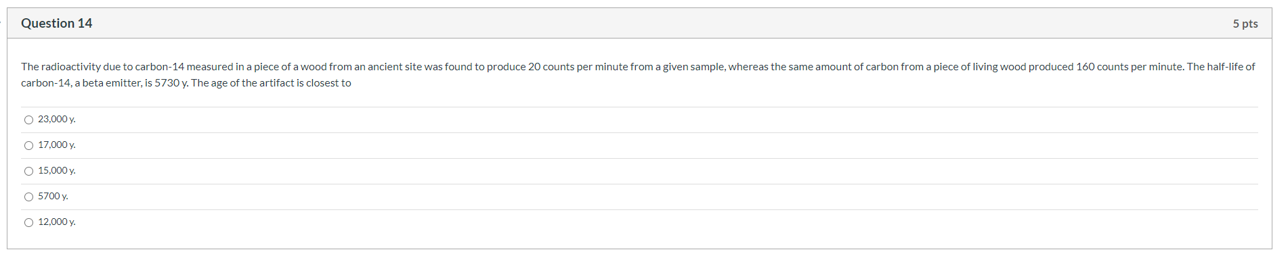This screenshot has width=1288, height=254.
Task: Click the "17,000 y." answer label text
Action: 57,145
